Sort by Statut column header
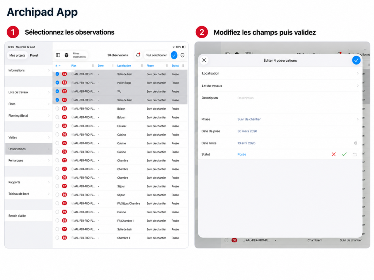 [175, 66]
